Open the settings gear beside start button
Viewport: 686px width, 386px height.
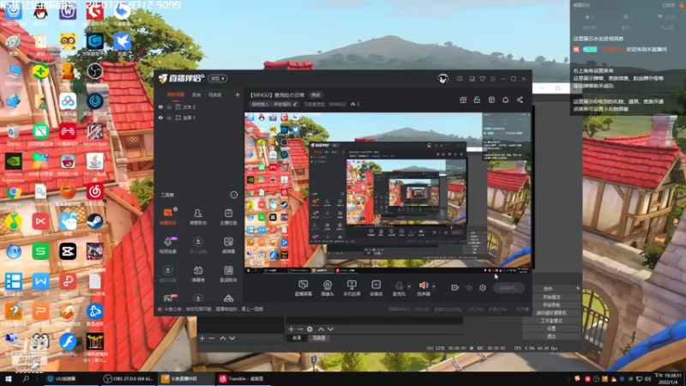[483, 287]
